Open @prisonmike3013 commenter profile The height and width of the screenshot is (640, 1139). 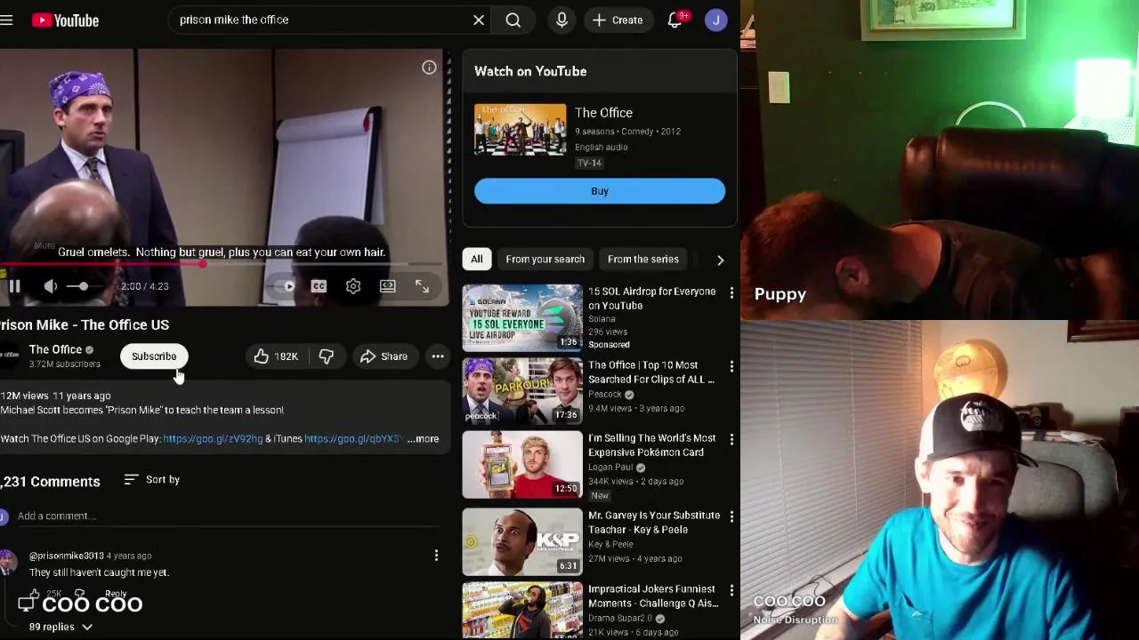66,556
